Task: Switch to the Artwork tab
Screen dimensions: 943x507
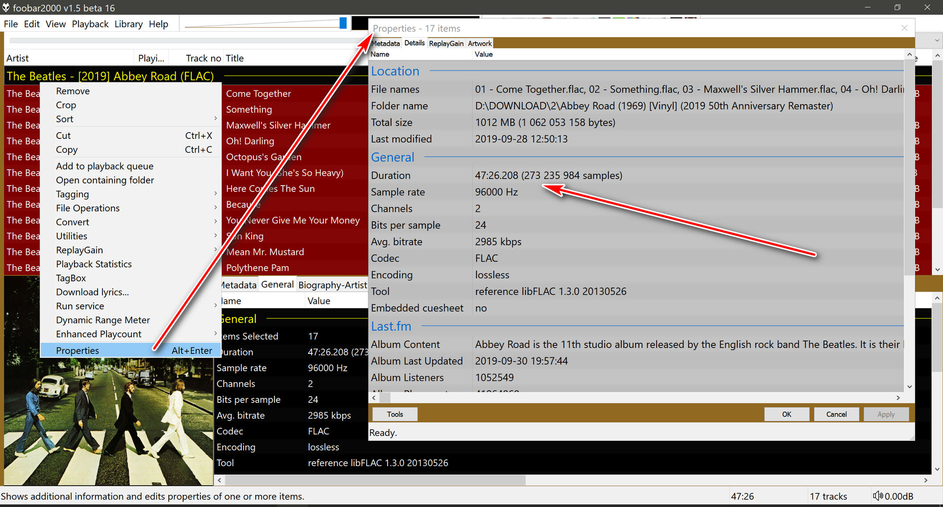Action: click(479, 43)
